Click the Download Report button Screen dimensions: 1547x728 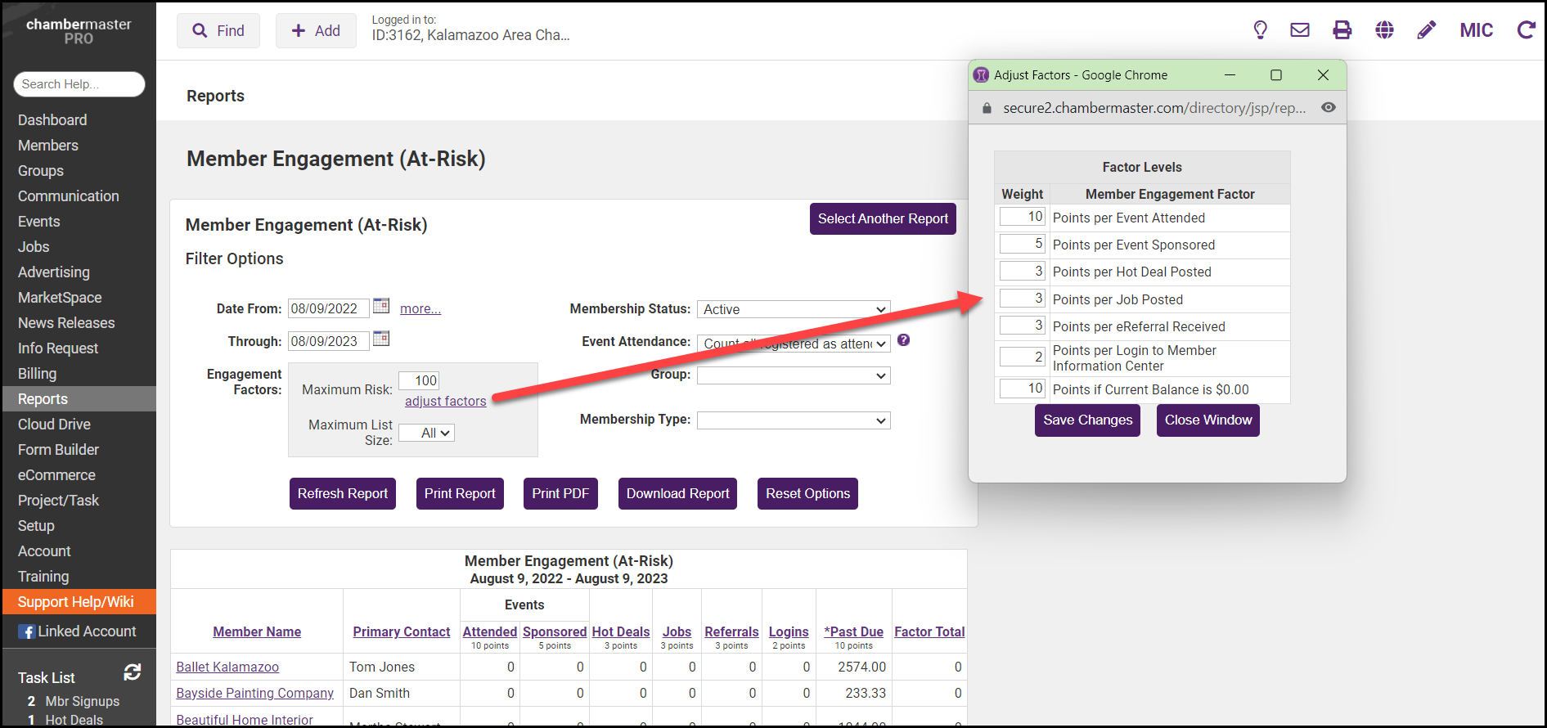[677, 494]
